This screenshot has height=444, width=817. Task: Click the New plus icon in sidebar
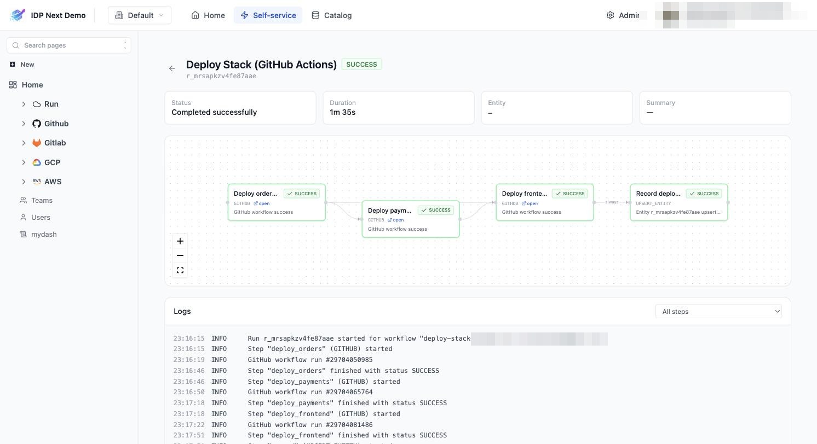13,65
